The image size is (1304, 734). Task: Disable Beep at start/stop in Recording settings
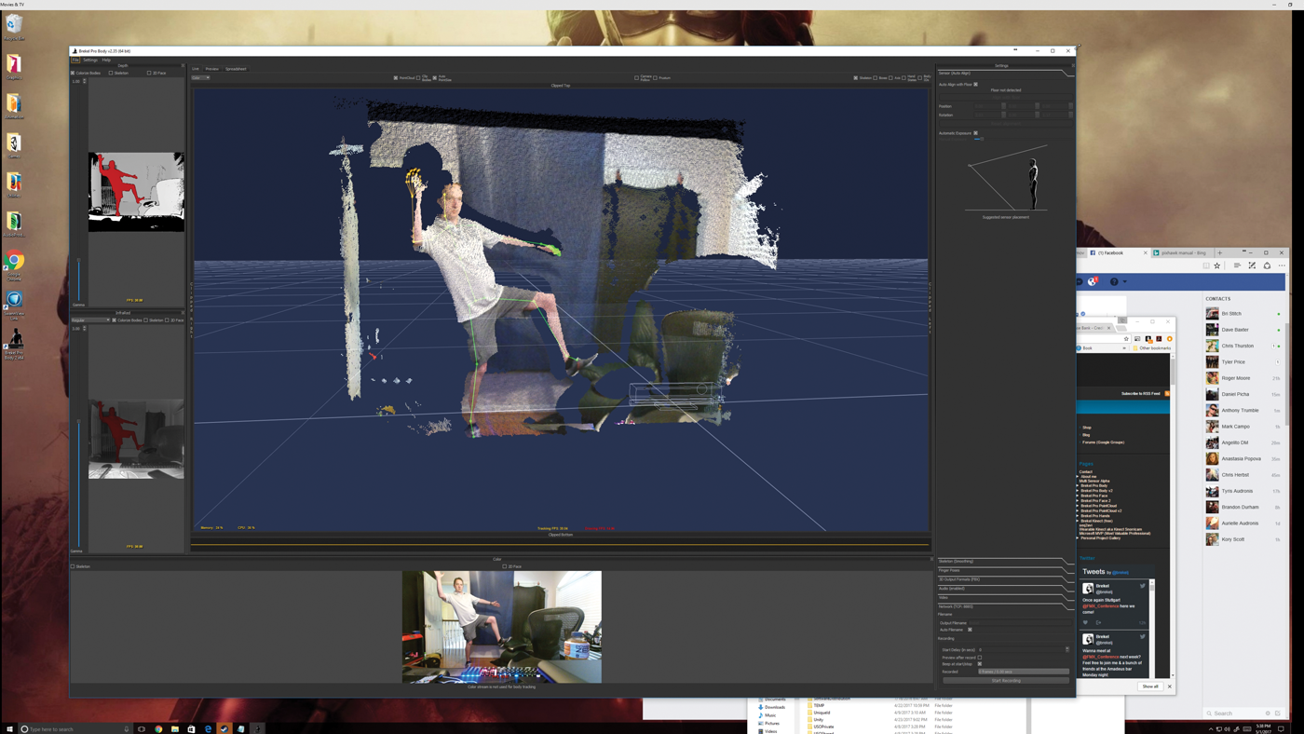pos(979,662)
